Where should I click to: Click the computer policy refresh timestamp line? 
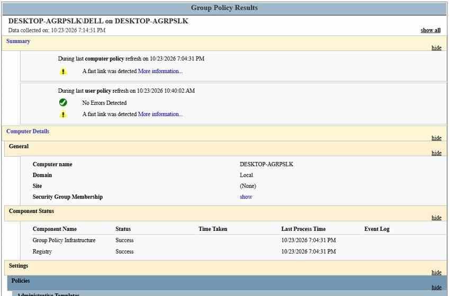coord(131,59)
